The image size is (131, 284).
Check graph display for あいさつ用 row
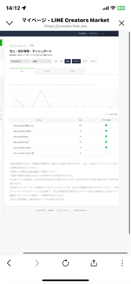point(106,153)
